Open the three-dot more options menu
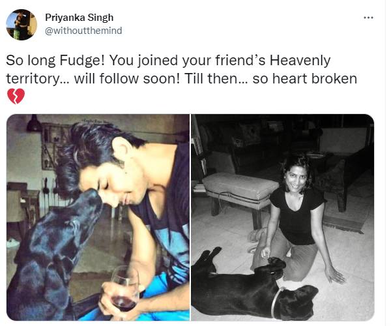Viewport: 391px width, 326px height. [x=368, y=18]
